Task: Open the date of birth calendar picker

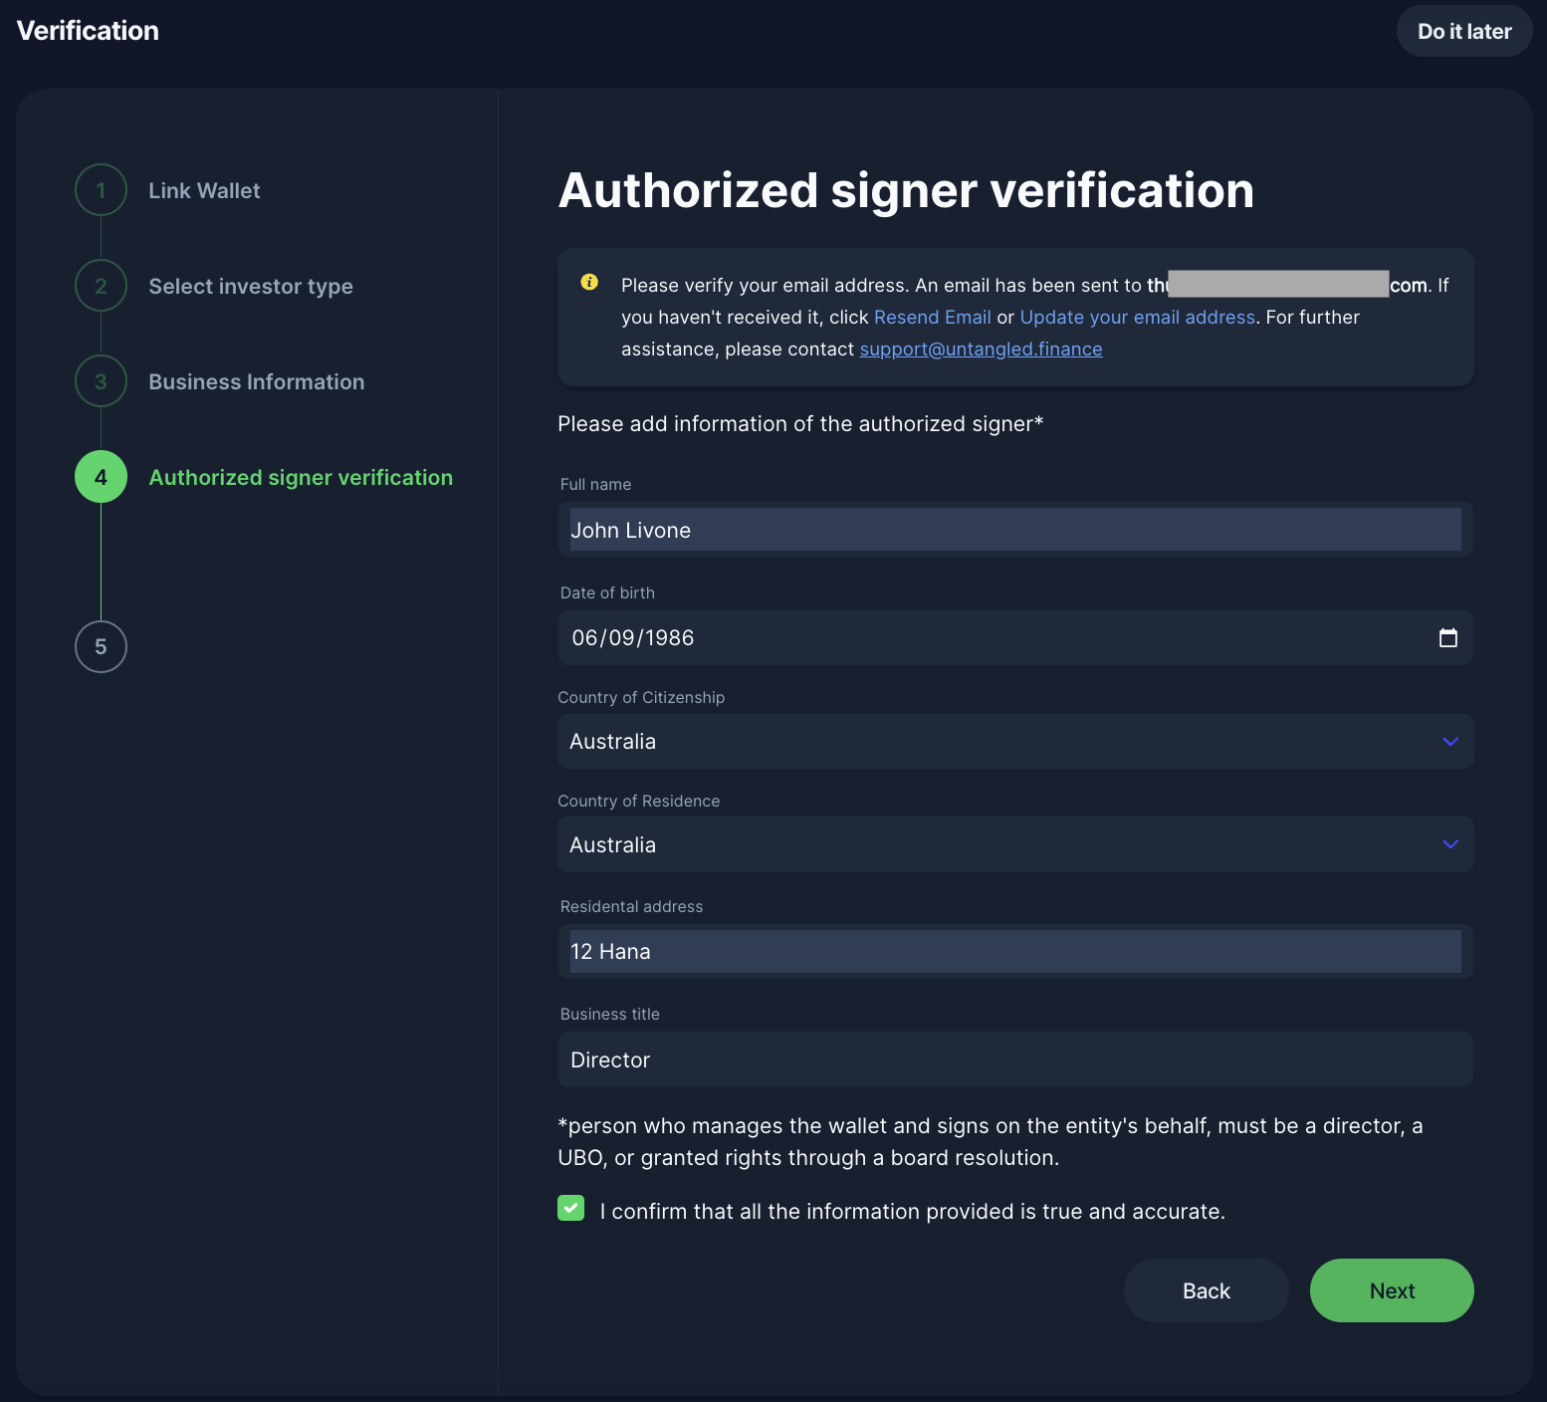Action: [1448, 637]
